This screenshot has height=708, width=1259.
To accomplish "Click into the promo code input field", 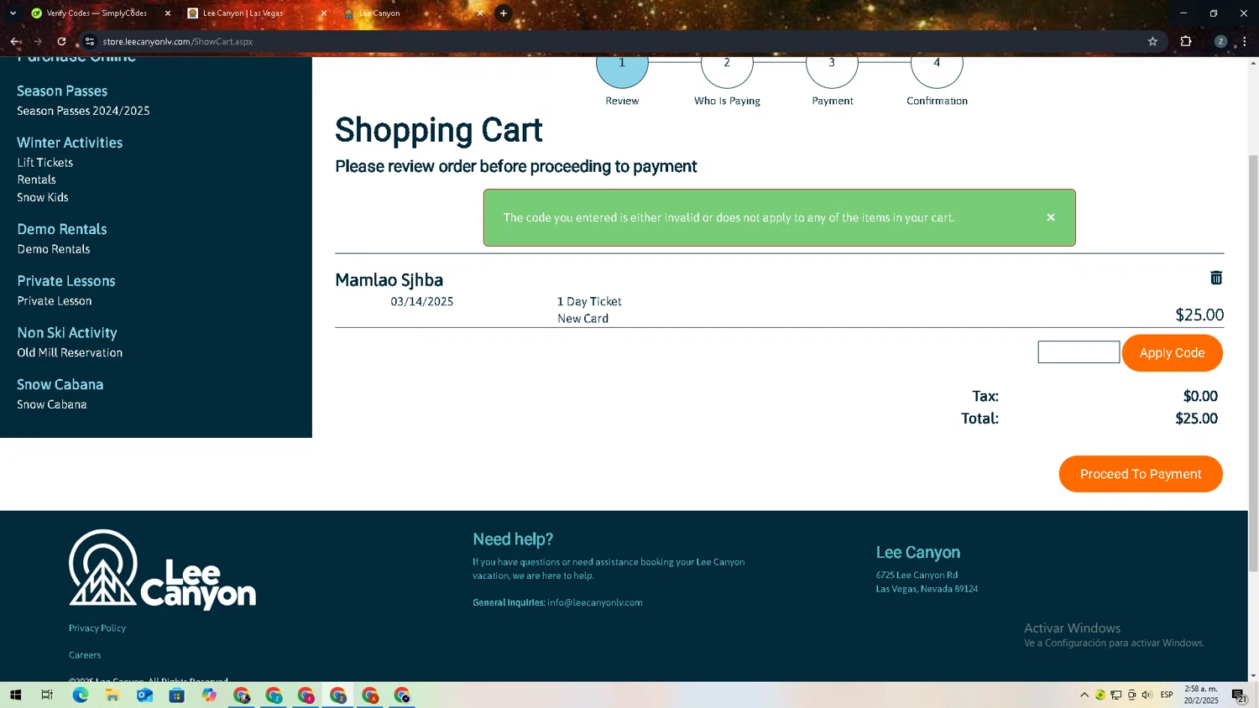I will pyautogui.click(x=1079, y=352).
